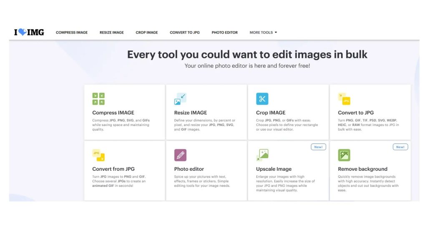Image resolution: width=427 pixels, height=227 pixels.
Task: Click the 'Turn JPG images to PNG' description
Action: click(119, 181)
